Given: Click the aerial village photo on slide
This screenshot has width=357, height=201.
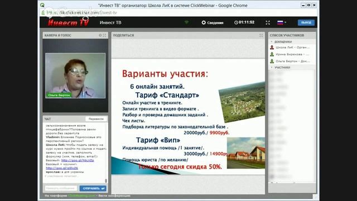Looking at the screenshot, I should point(242,103).
